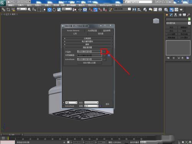Viewport: 192px width, 144px height.
Task: Click the search field in the title bar
Action: point(139,2)
